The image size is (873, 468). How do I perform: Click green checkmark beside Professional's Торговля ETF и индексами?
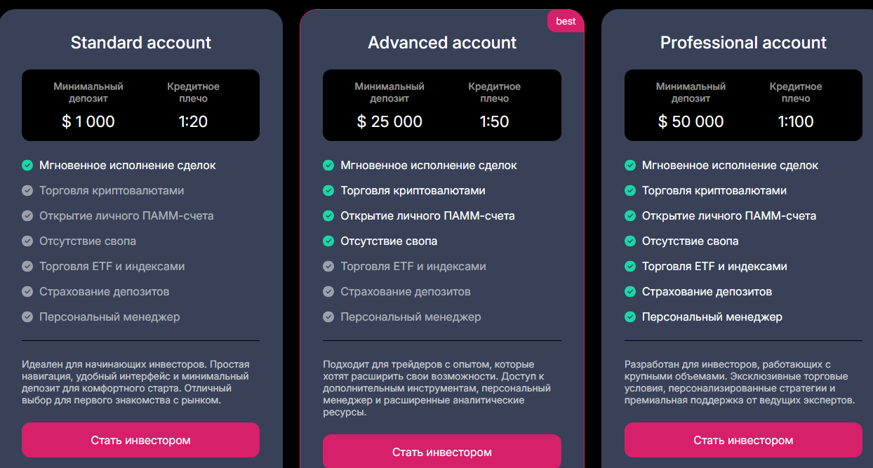pyautogui.click(x=630, y=267)
